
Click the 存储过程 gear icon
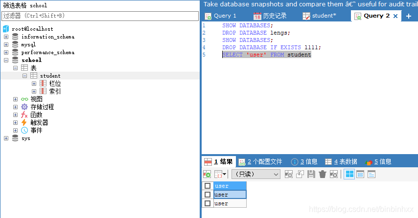click(x=24, y=107)
